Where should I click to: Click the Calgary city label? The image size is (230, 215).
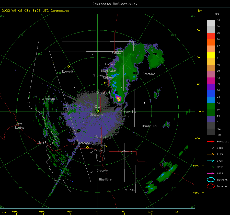100,150
